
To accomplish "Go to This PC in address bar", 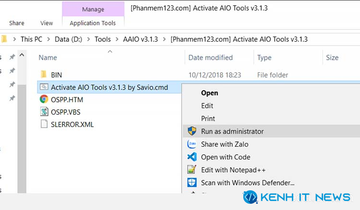I will point(32,39).
